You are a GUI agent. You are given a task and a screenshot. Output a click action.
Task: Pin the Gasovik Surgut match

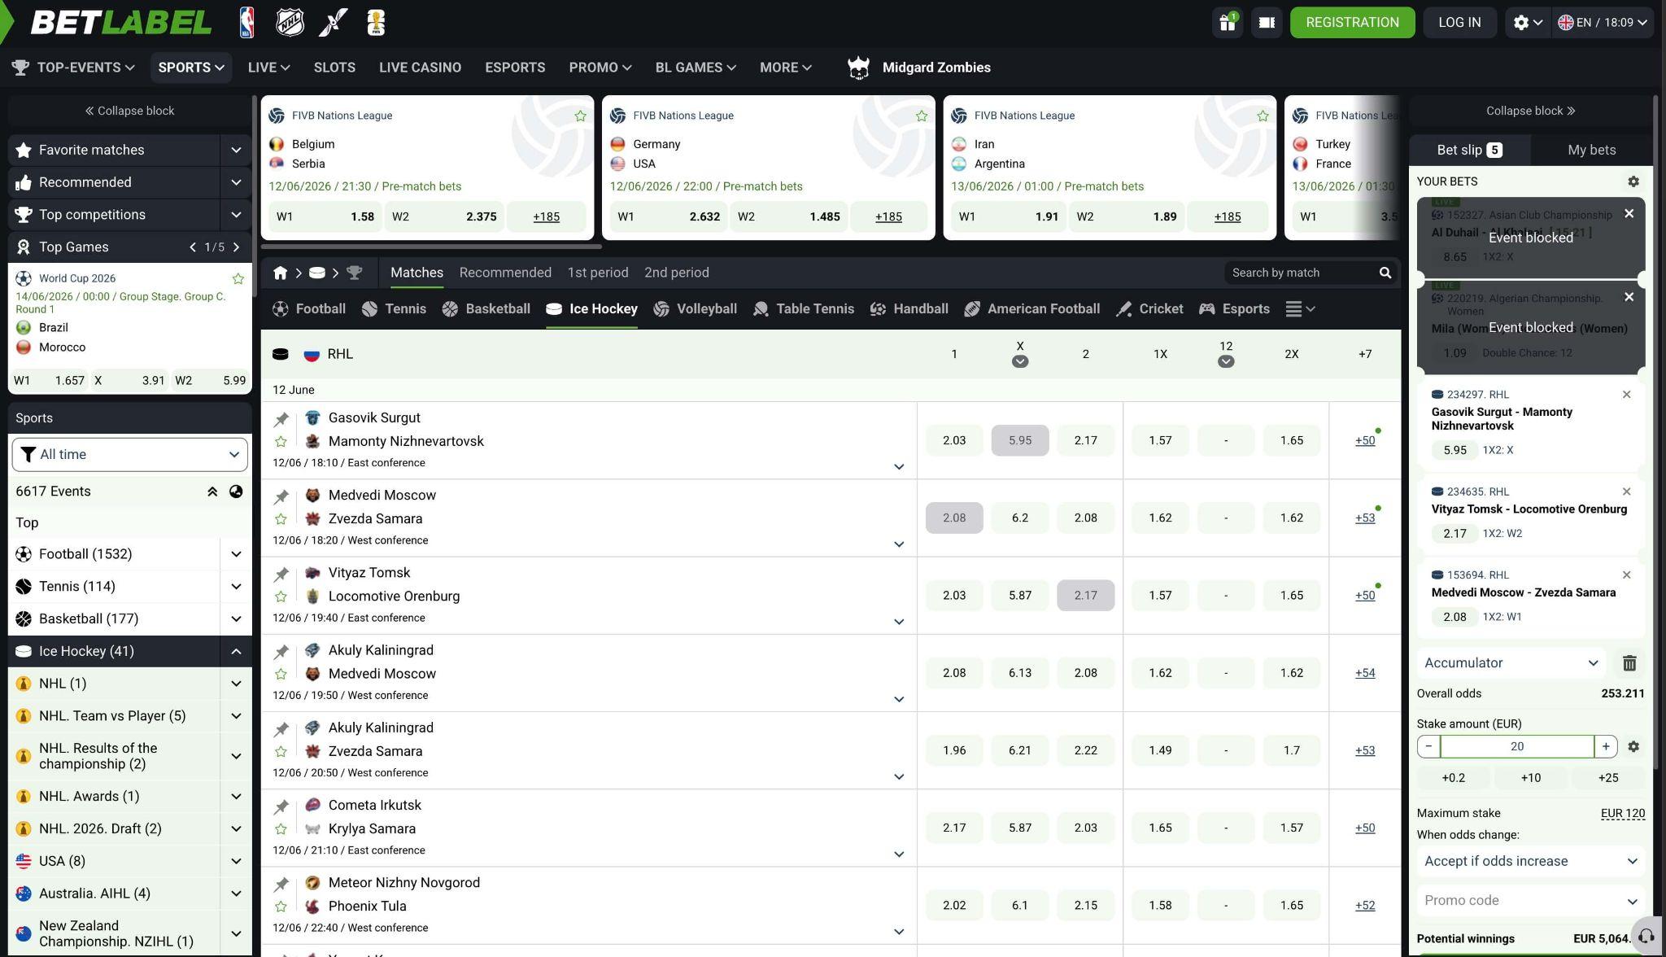(x=281, y=419)
